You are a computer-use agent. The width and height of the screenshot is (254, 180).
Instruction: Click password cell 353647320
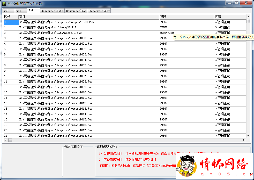pyautogui.click(x=167, y=33)
